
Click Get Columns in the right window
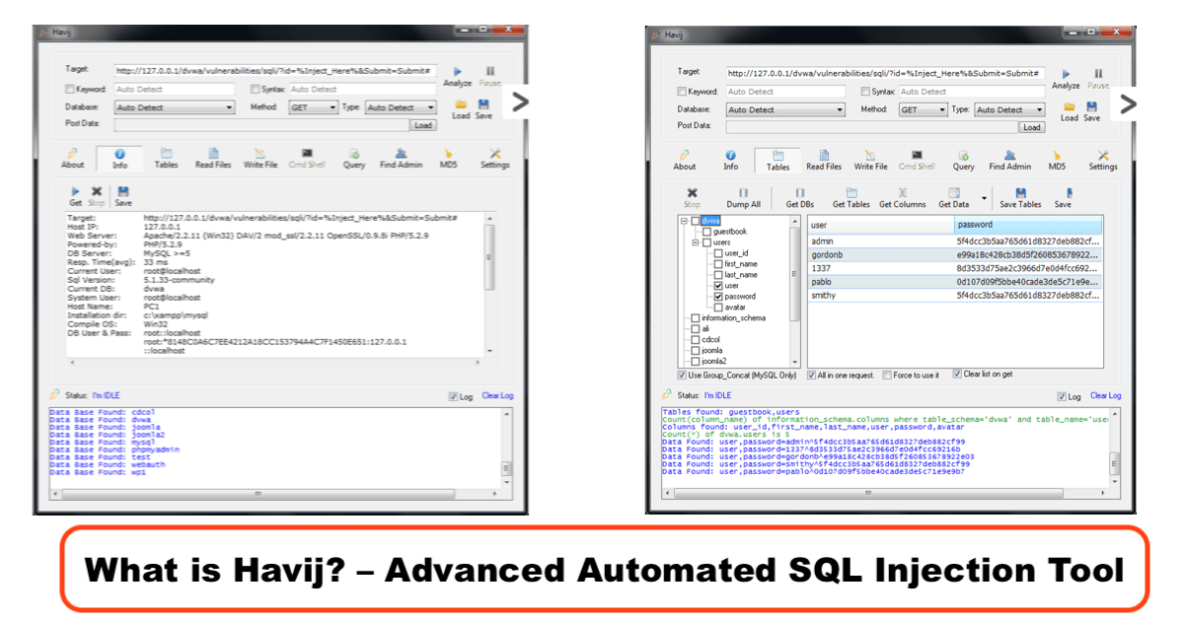(x=903, y=198)
